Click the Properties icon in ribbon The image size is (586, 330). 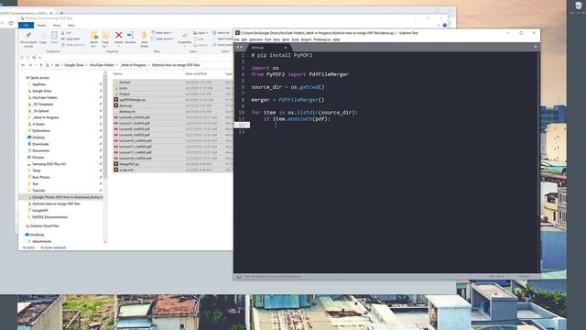(x=184, y=38)
